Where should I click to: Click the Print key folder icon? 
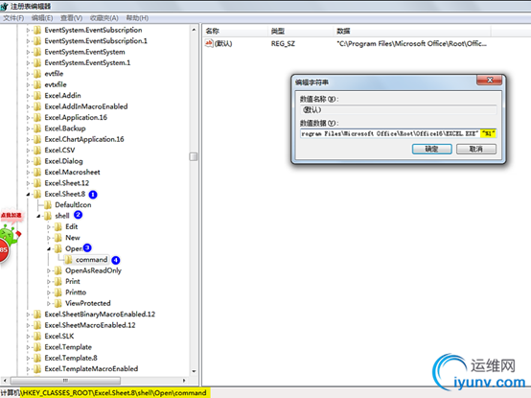coord(58,282)
